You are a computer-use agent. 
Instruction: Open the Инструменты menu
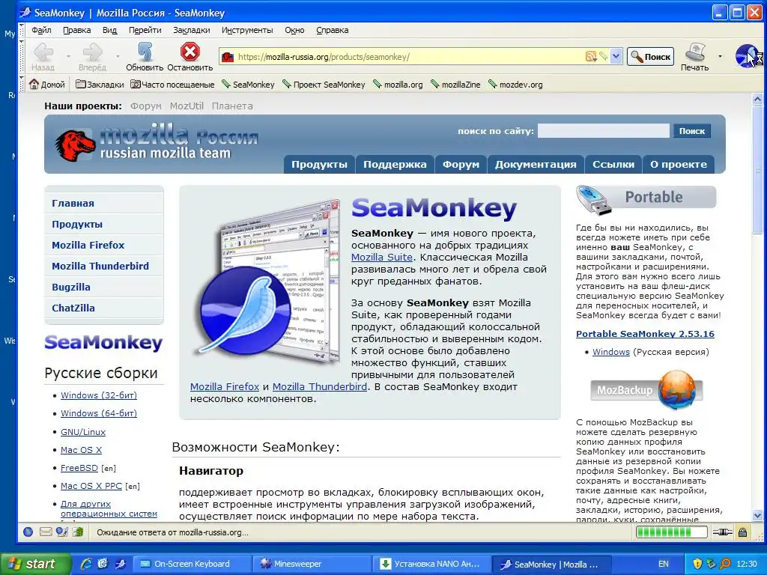click(x=247, y=30)
